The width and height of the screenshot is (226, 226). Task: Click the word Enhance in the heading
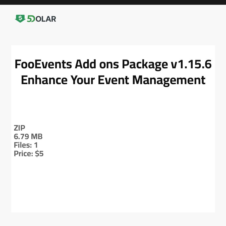[44, 80]
